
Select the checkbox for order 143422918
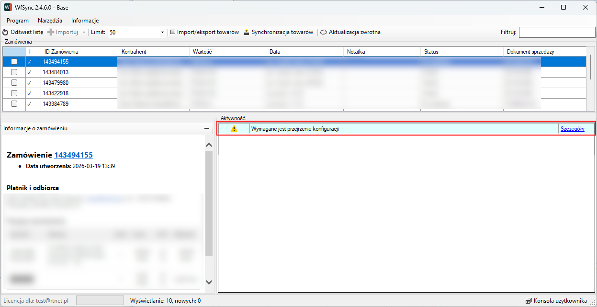point(14,93)
